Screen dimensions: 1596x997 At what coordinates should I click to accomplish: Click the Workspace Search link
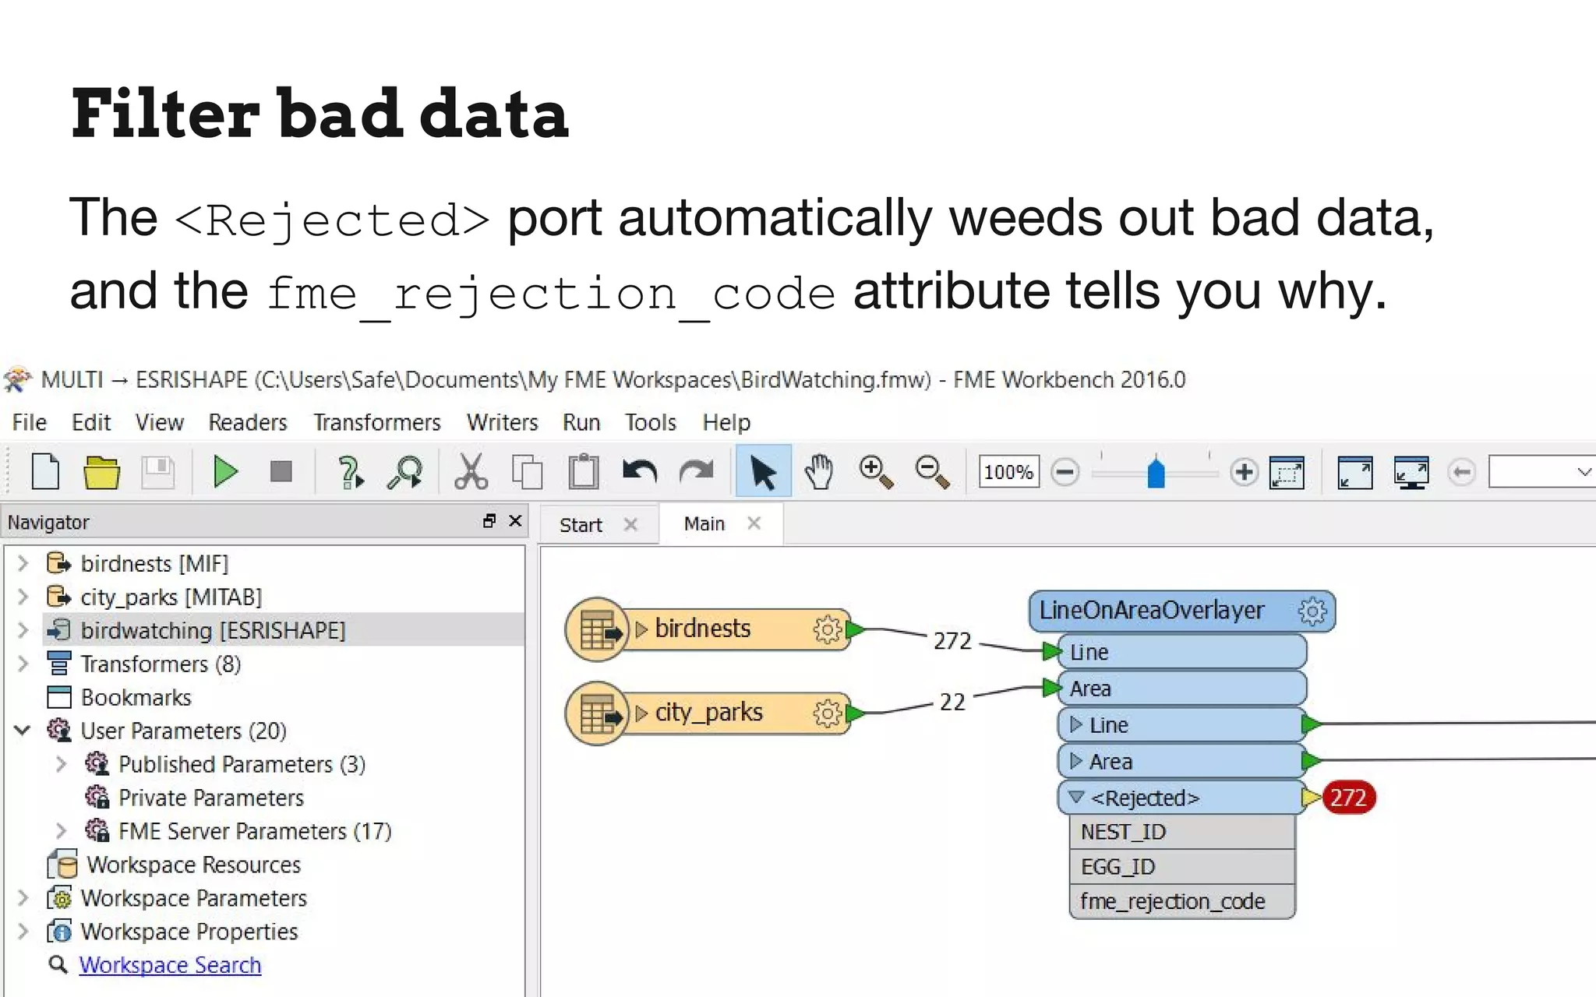click(170, 965)
